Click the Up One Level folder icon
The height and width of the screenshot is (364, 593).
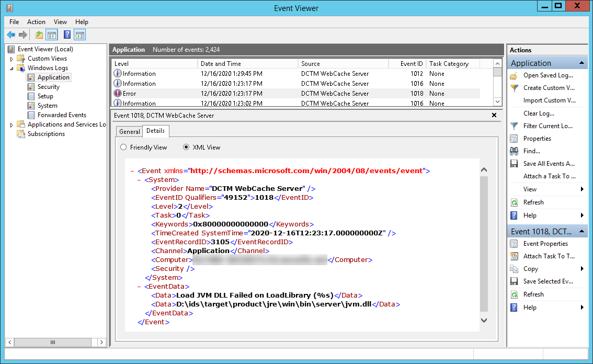39,35
